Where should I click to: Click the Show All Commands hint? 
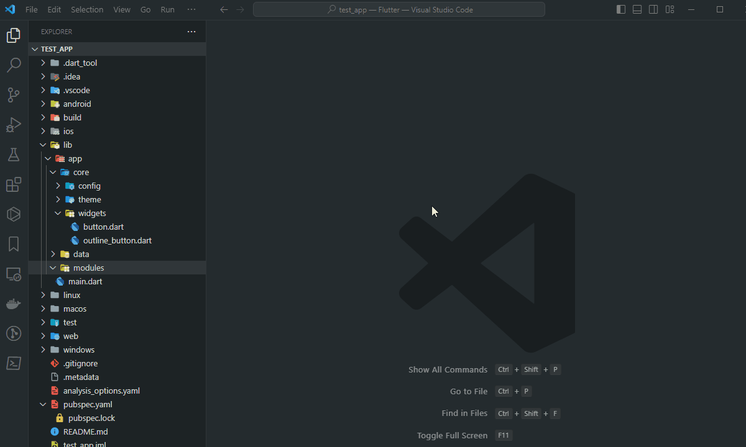coord(448,369)
